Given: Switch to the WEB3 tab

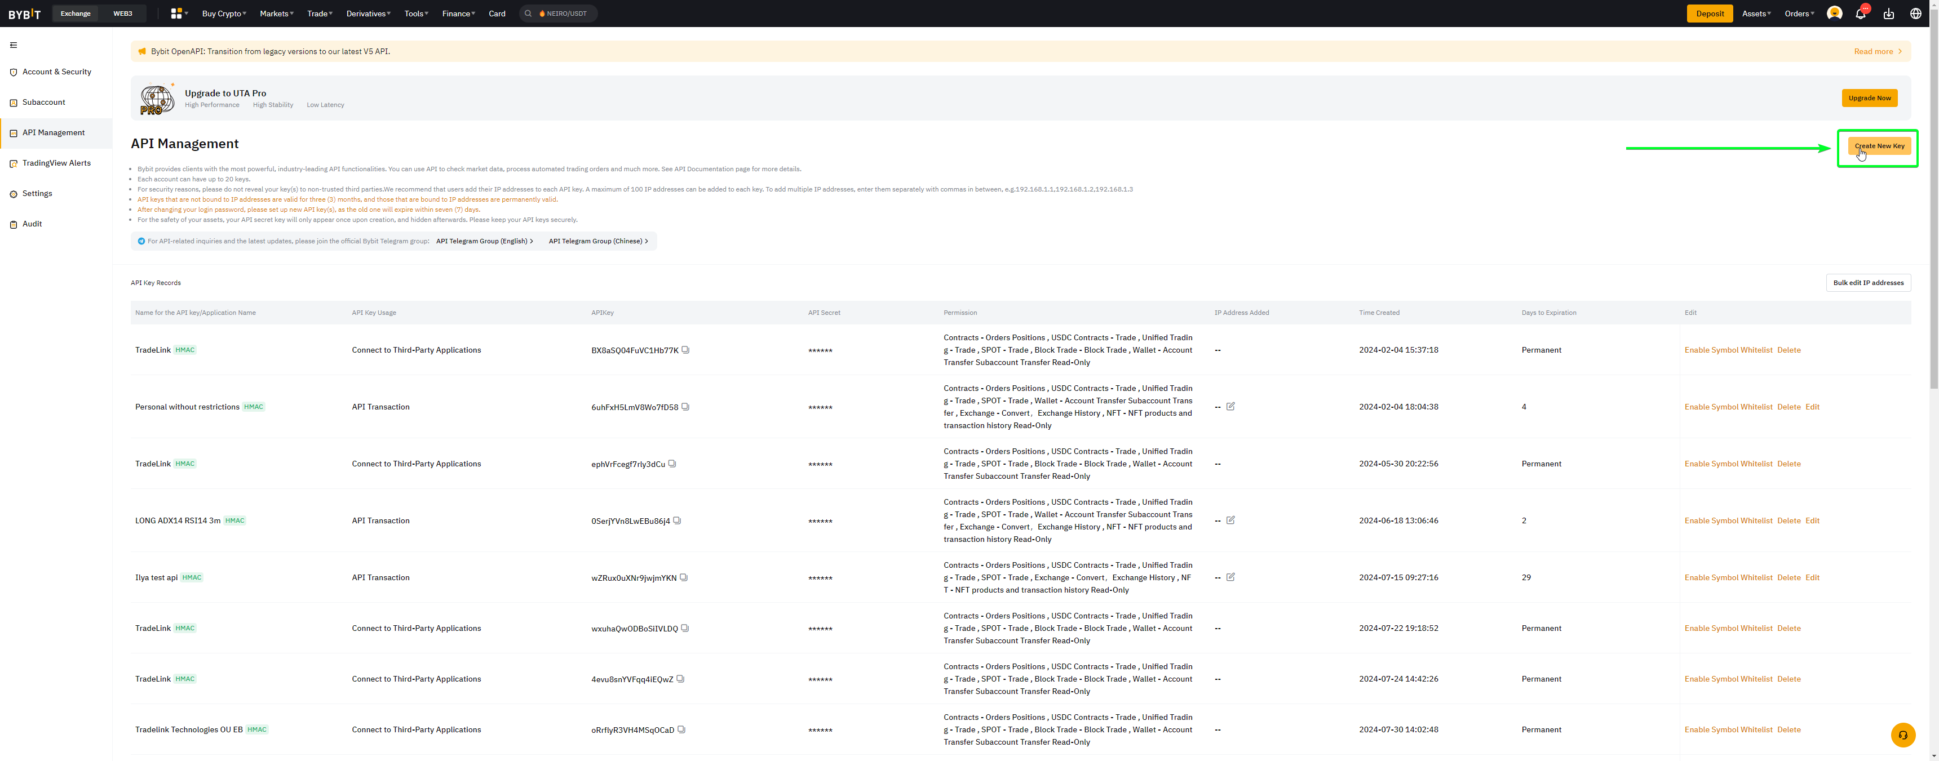Looking at the screenshot, I should pyautogui.click(x=123, y=14).
